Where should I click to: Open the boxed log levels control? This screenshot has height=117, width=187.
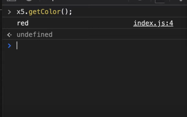(160, 1)
